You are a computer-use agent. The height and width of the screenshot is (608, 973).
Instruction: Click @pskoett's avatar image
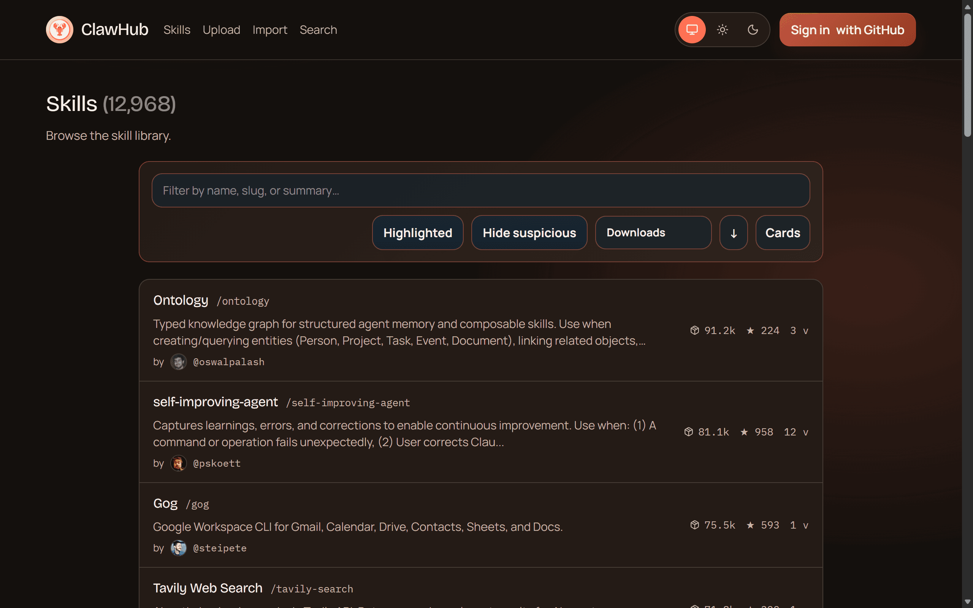[x=179, y=463]
